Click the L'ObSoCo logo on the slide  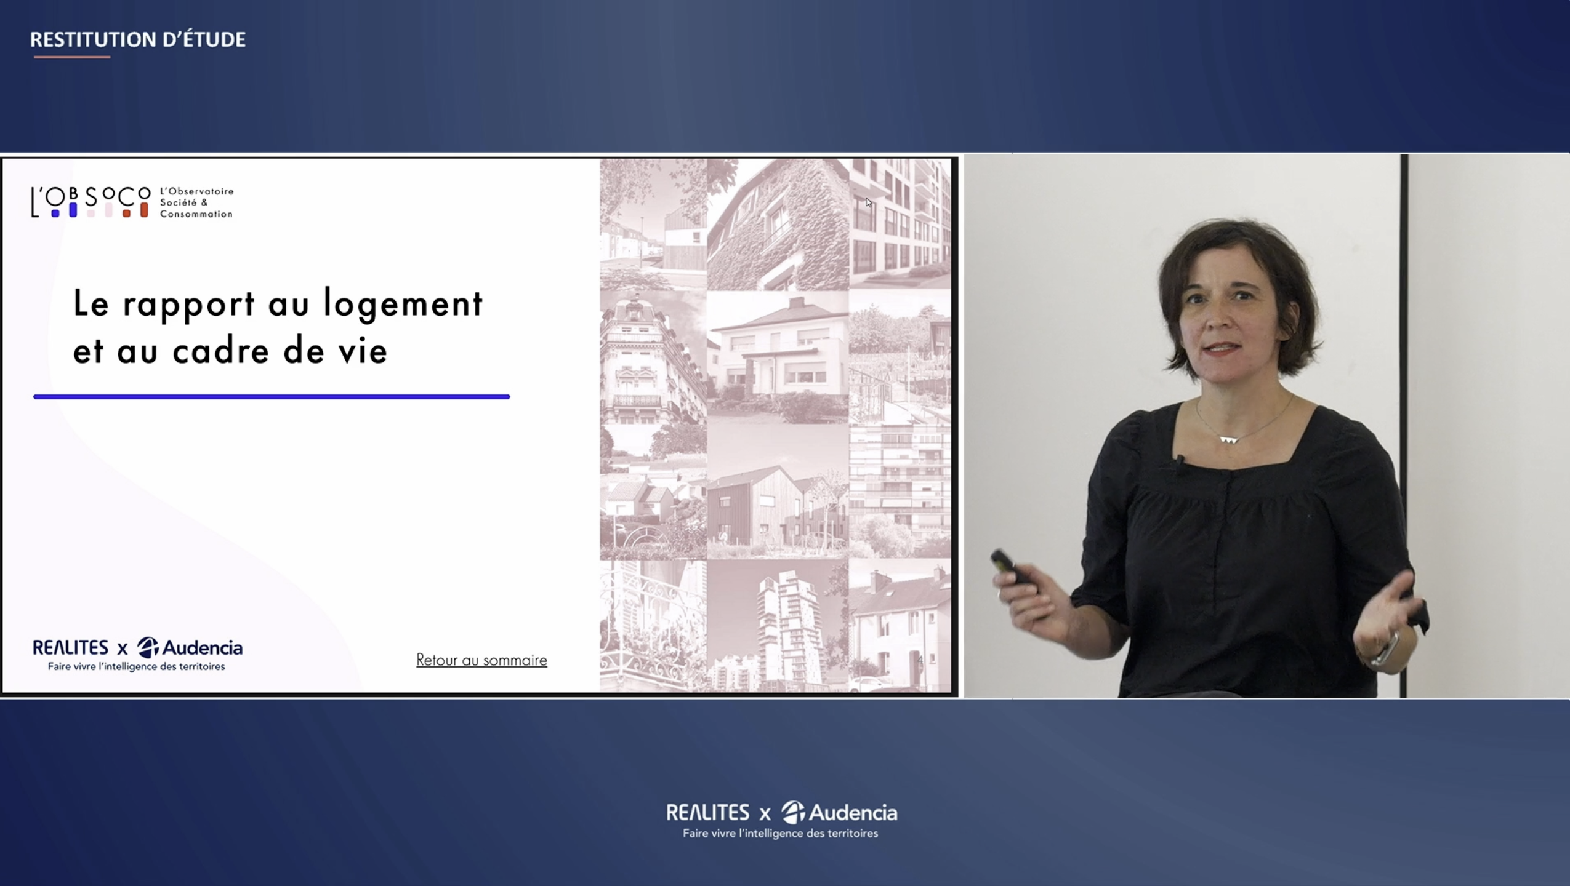(x=91, y=202)
